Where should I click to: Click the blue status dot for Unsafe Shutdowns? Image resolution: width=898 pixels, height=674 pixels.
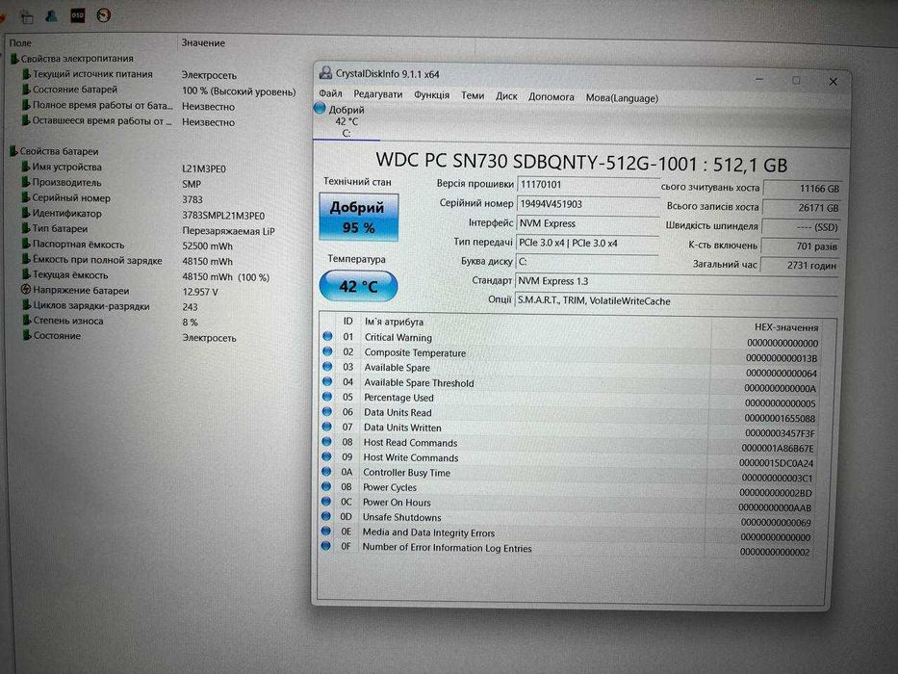click(x=326, y=516)
